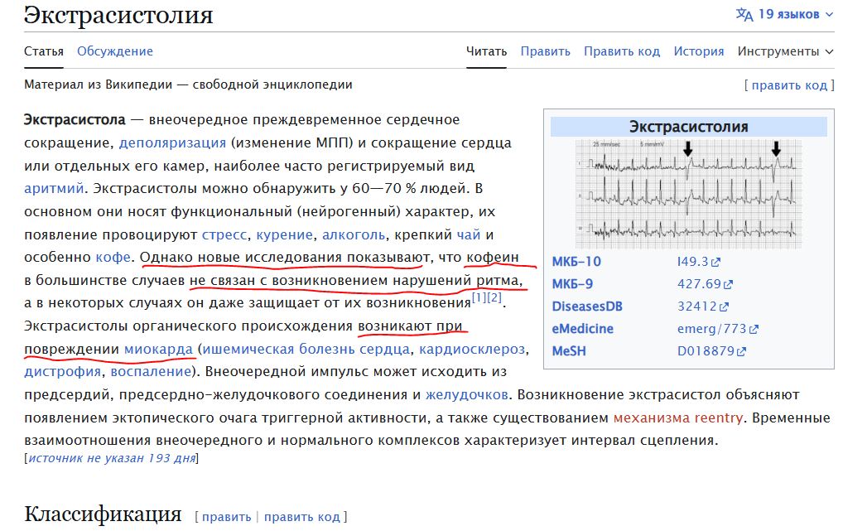Open the чай link
Image resolution: width=843 pixels, height=531 pixels.
click(x=468, y=234)
